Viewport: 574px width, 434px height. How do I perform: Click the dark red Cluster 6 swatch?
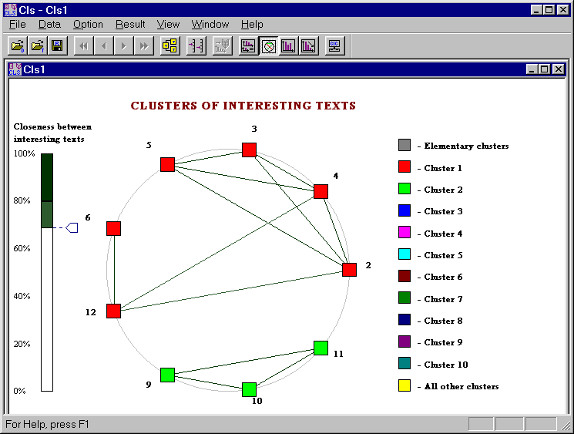tap(404, 276)
